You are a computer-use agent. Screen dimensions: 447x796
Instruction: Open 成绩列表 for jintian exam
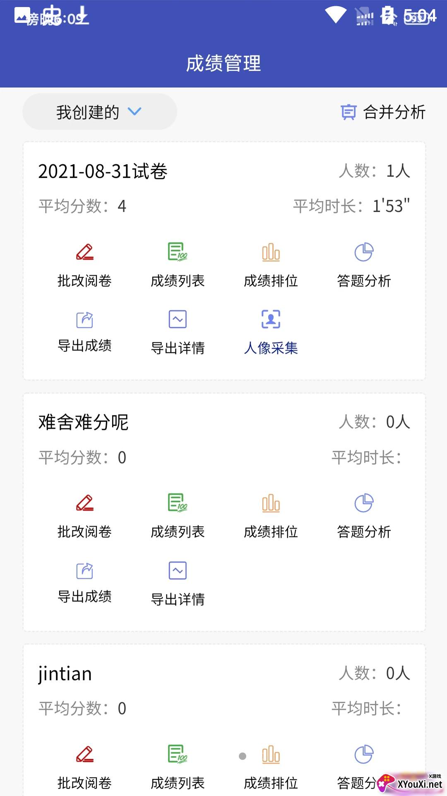[178, 766]
